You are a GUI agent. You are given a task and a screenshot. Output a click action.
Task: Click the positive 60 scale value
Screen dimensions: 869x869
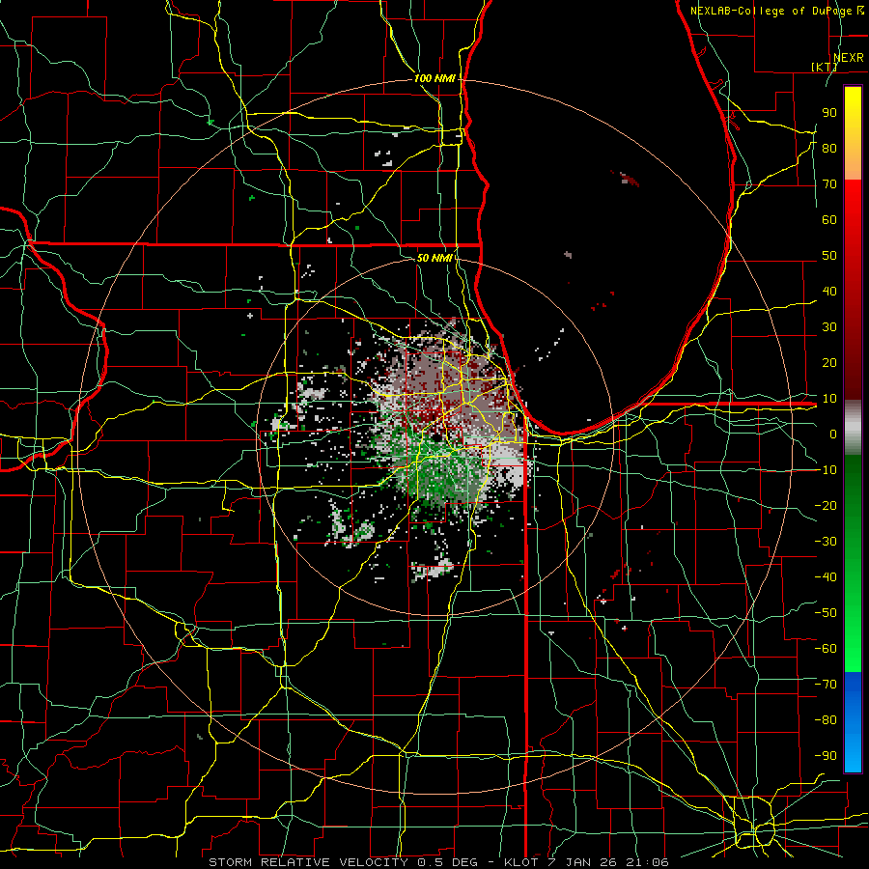pos(829,219)
